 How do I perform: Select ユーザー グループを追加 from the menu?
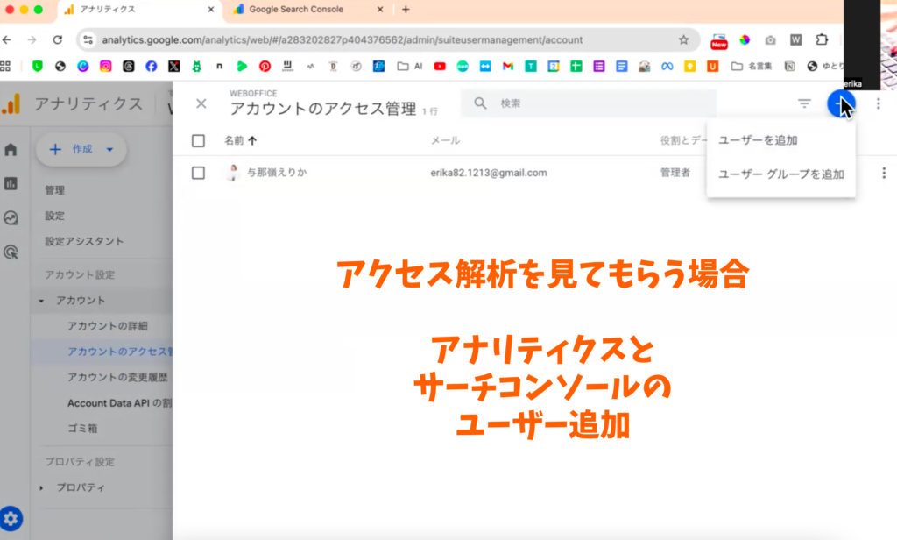click(x=780, y=174)
